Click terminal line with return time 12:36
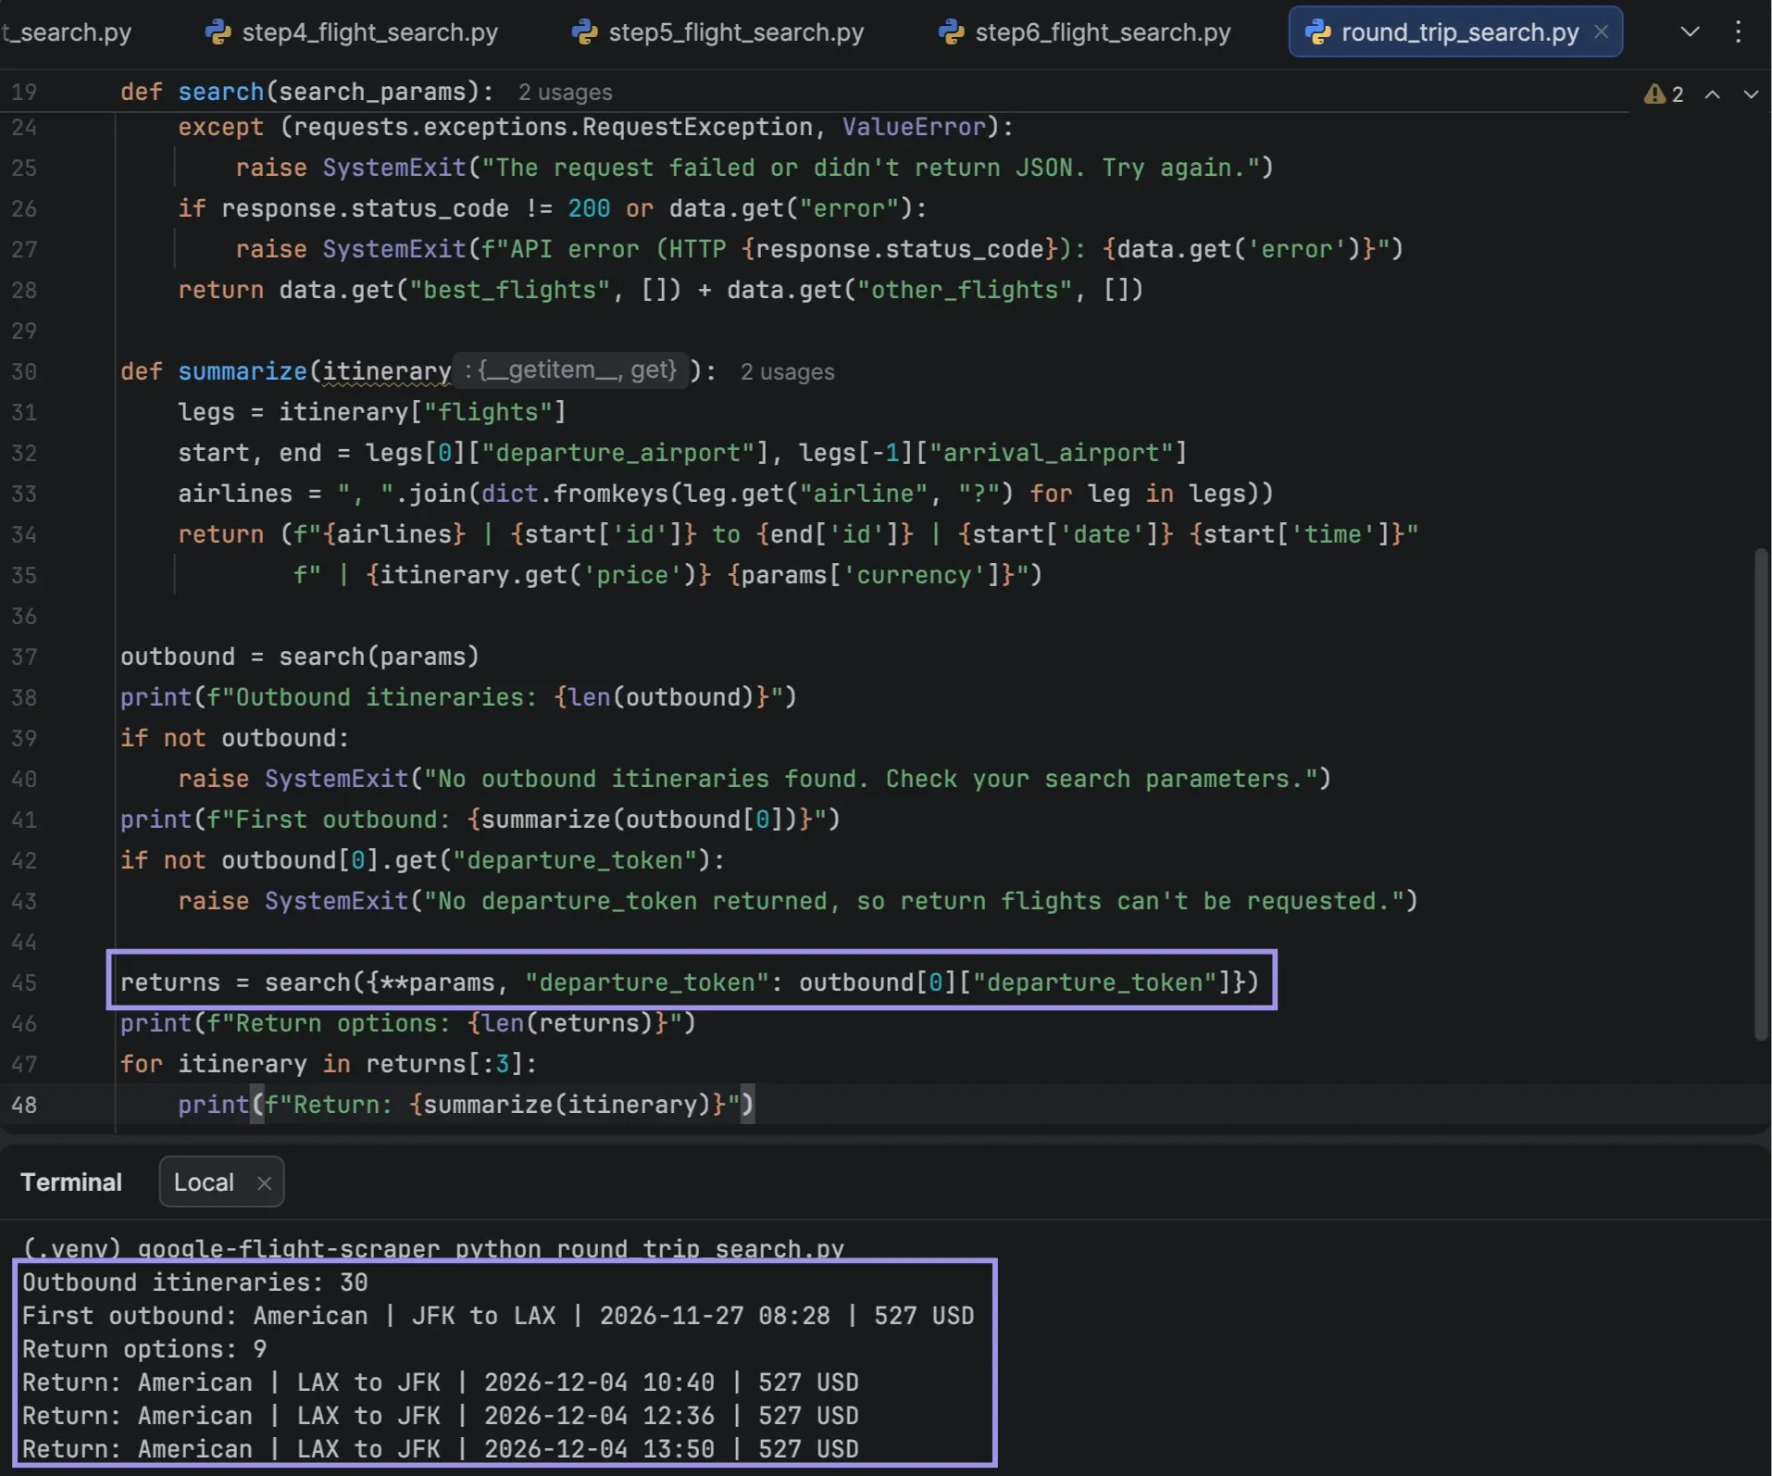 441,1416
